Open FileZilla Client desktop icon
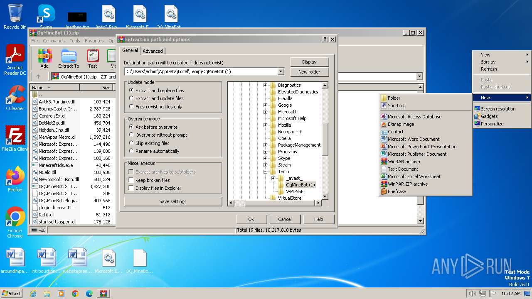The width and height of the screenshot is (532, 299). pyautogui.click(x=15, y=139)
